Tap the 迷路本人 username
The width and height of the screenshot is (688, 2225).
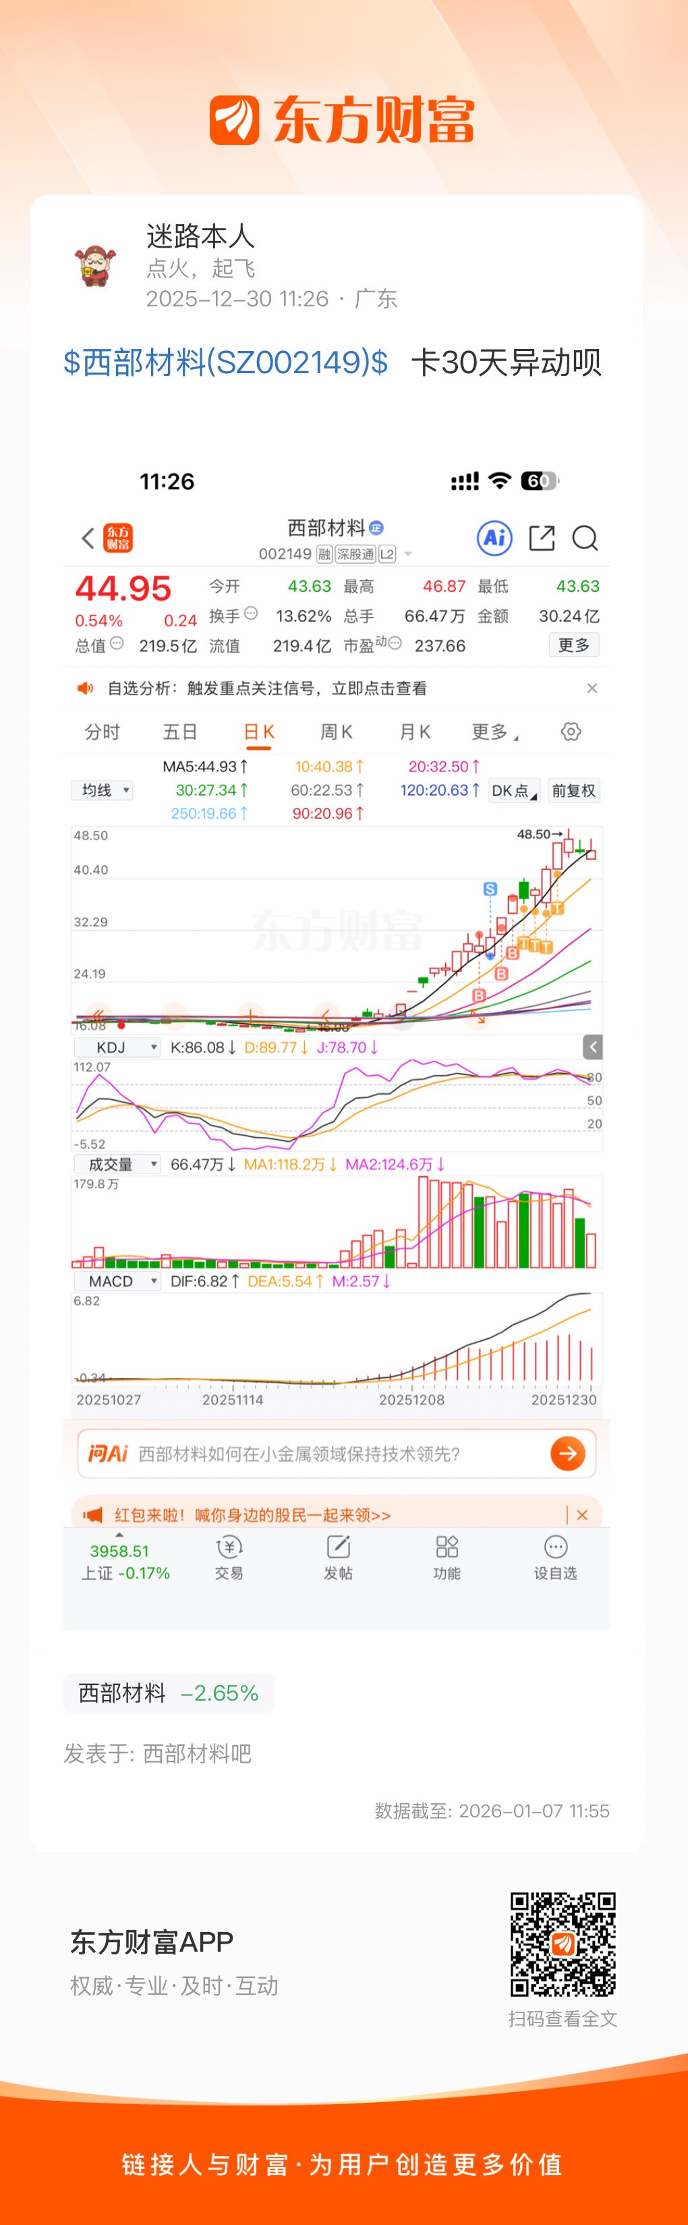tap(200, 236)
